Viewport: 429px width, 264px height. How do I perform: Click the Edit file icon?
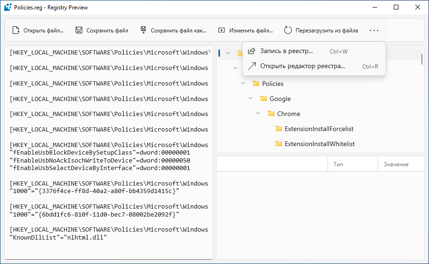221,31
